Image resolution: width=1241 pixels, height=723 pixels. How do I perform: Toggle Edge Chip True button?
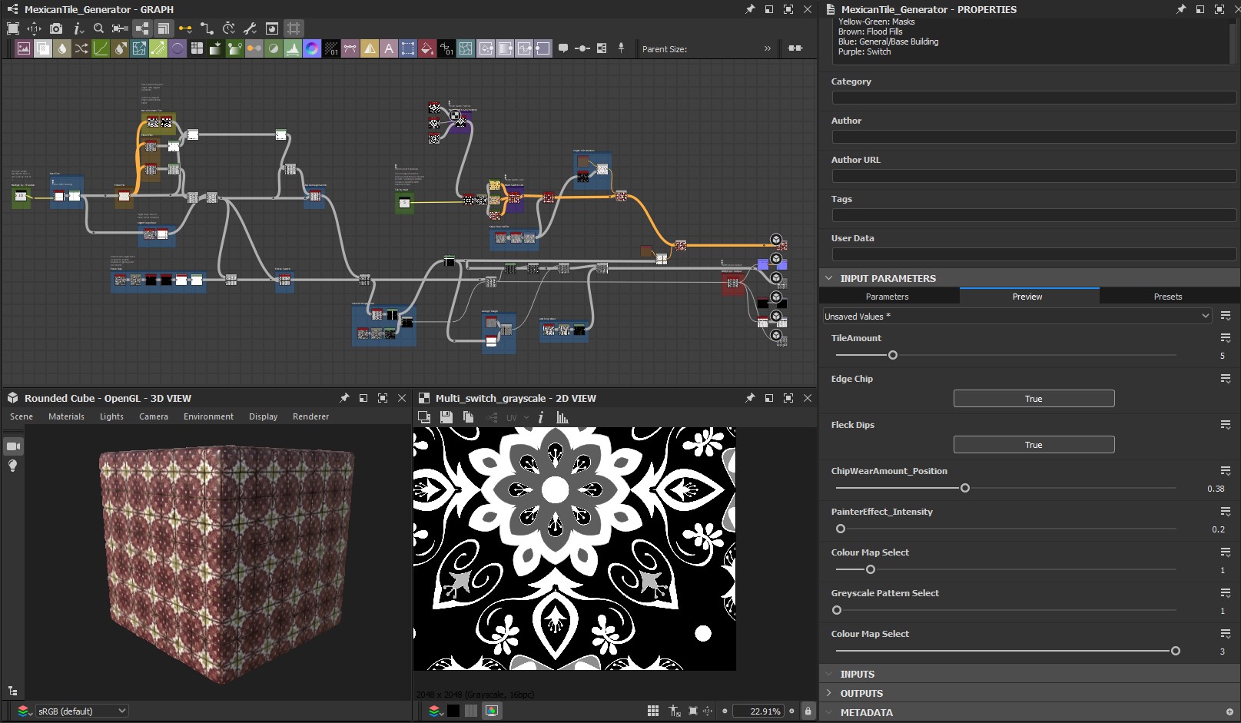pyautogui.click(x=1033, y=399)
